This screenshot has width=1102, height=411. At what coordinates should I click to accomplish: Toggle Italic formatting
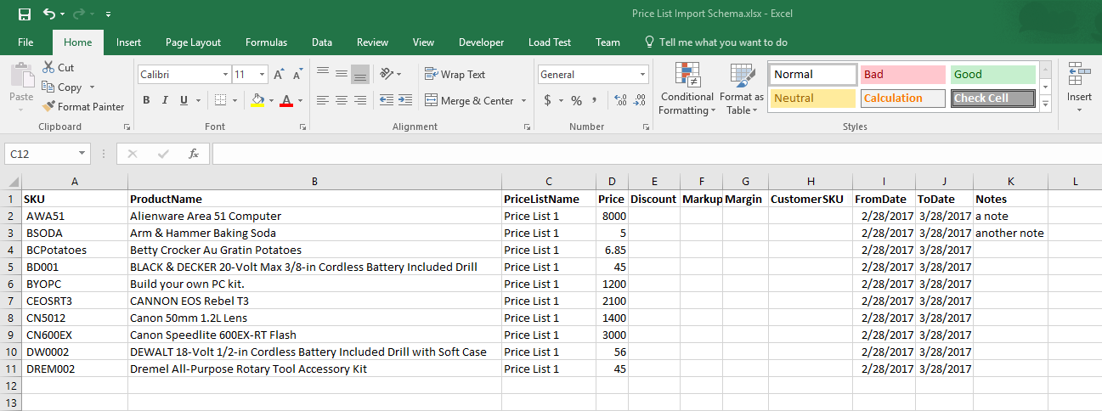[x=165, y=100]
